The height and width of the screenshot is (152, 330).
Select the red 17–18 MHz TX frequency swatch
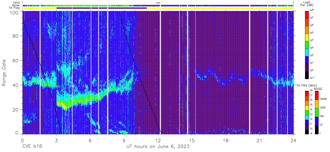click(x=307, y=94)
